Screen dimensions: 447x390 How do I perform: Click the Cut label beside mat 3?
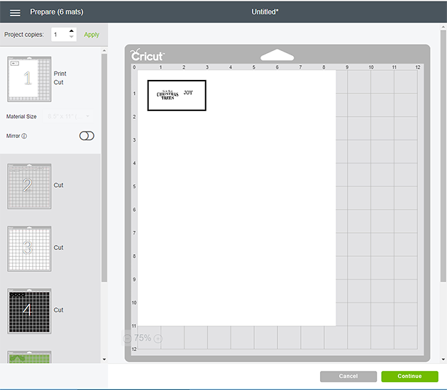tap(58, 248)
